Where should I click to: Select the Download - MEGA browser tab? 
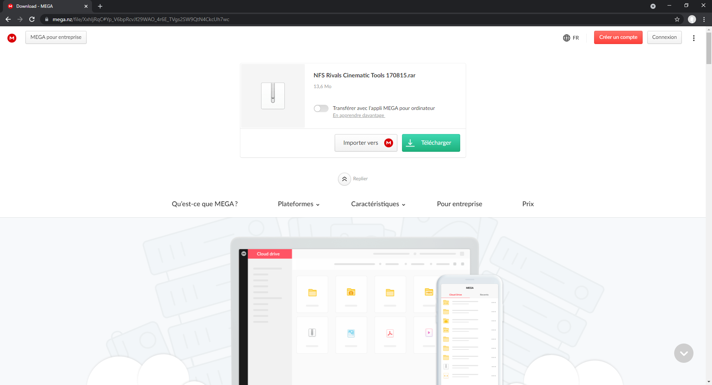[47, 6]
